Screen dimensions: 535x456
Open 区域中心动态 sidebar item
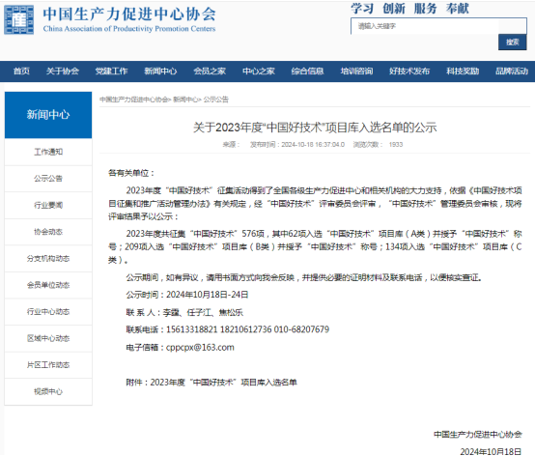[48, 338]
